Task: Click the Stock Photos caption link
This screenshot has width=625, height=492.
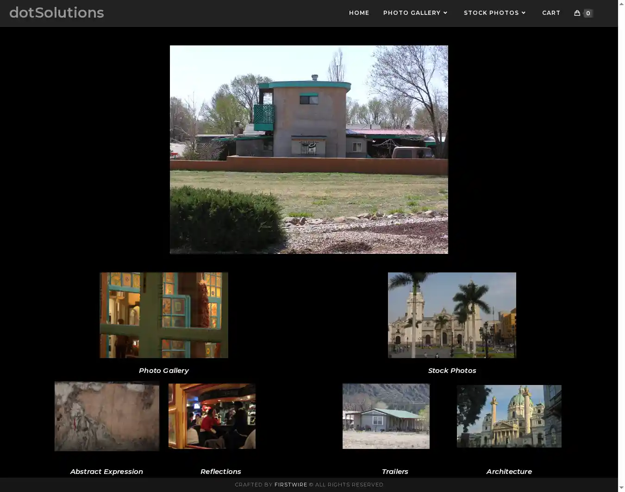Action: click(x=452, y=371)
